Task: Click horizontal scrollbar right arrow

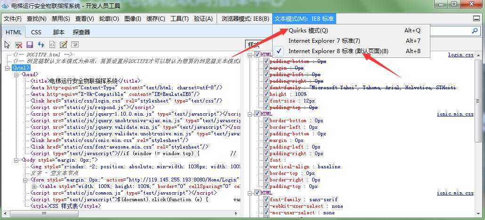Action: (x=237, y=213)
